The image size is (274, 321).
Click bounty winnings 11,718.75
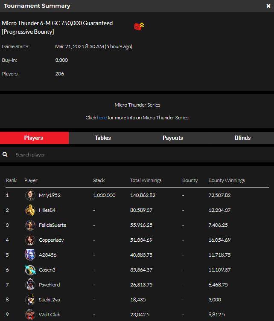pyautogui.click(x=219, y=255)
